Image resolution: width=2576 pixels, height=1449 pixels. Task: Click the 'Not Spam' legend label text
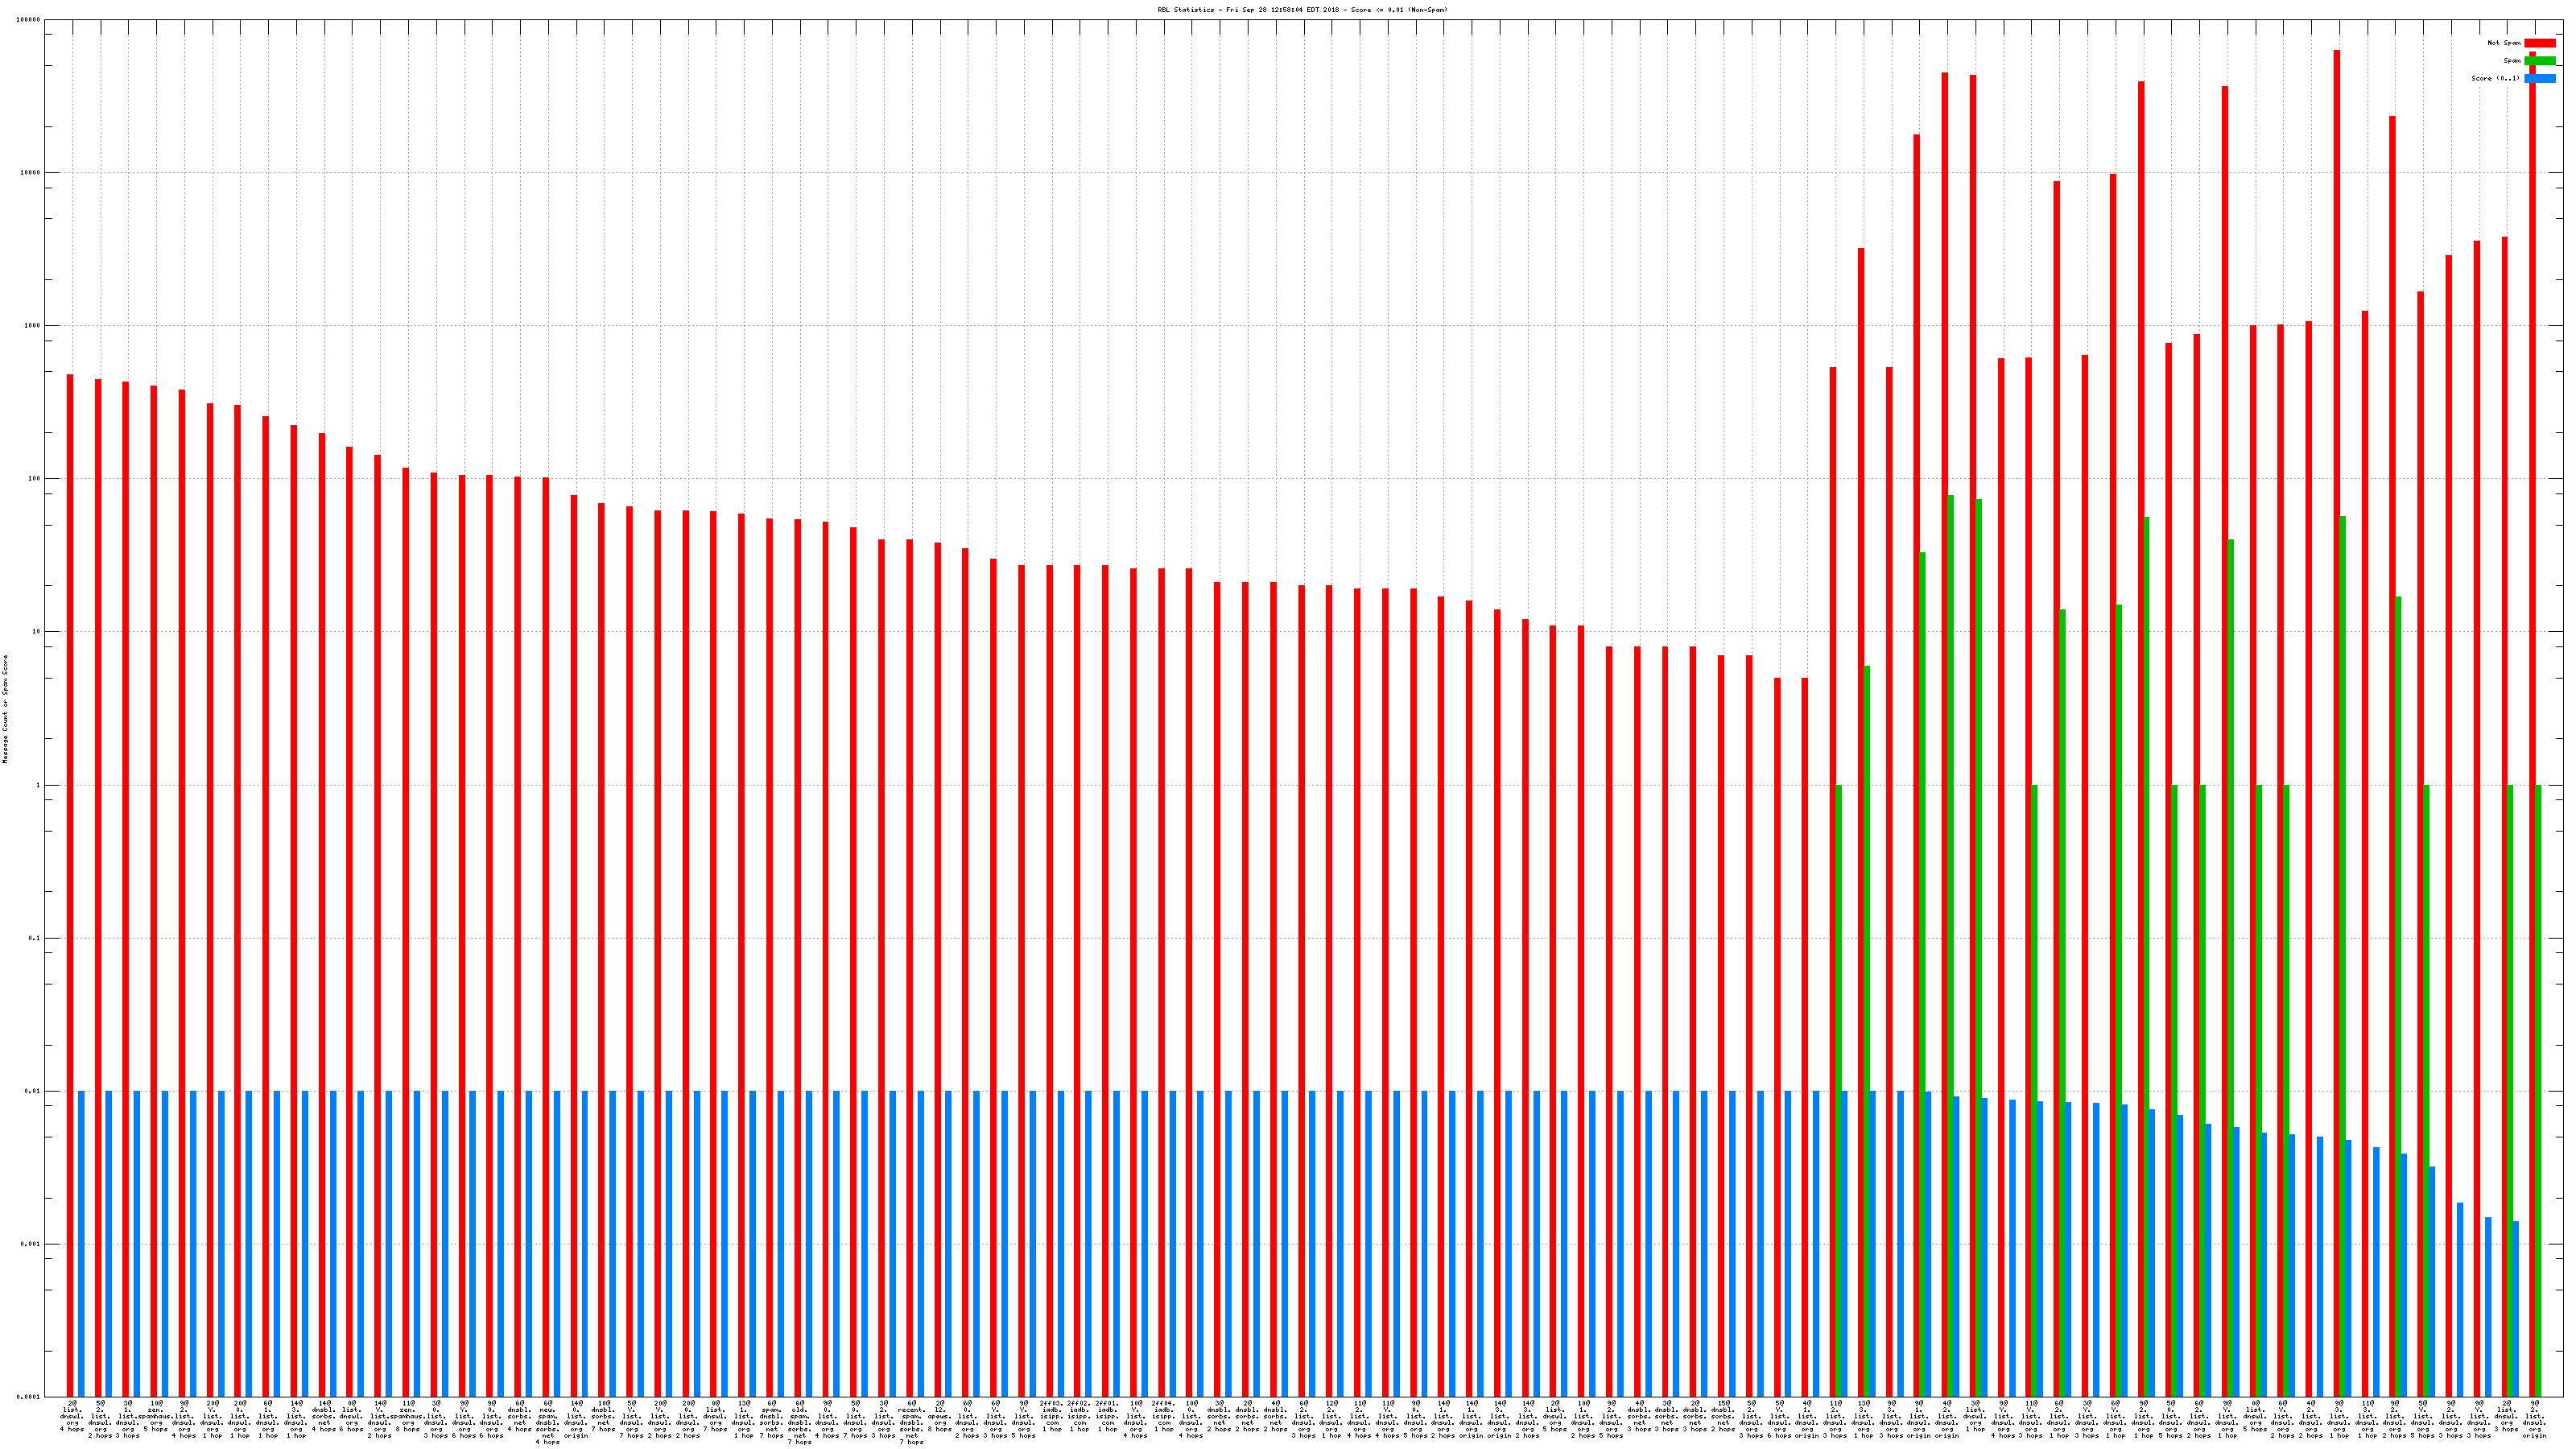click(2504, 43)
